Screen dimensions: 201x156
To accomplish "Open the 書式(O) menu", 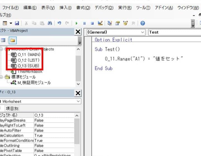I will [x=83, y=8].
